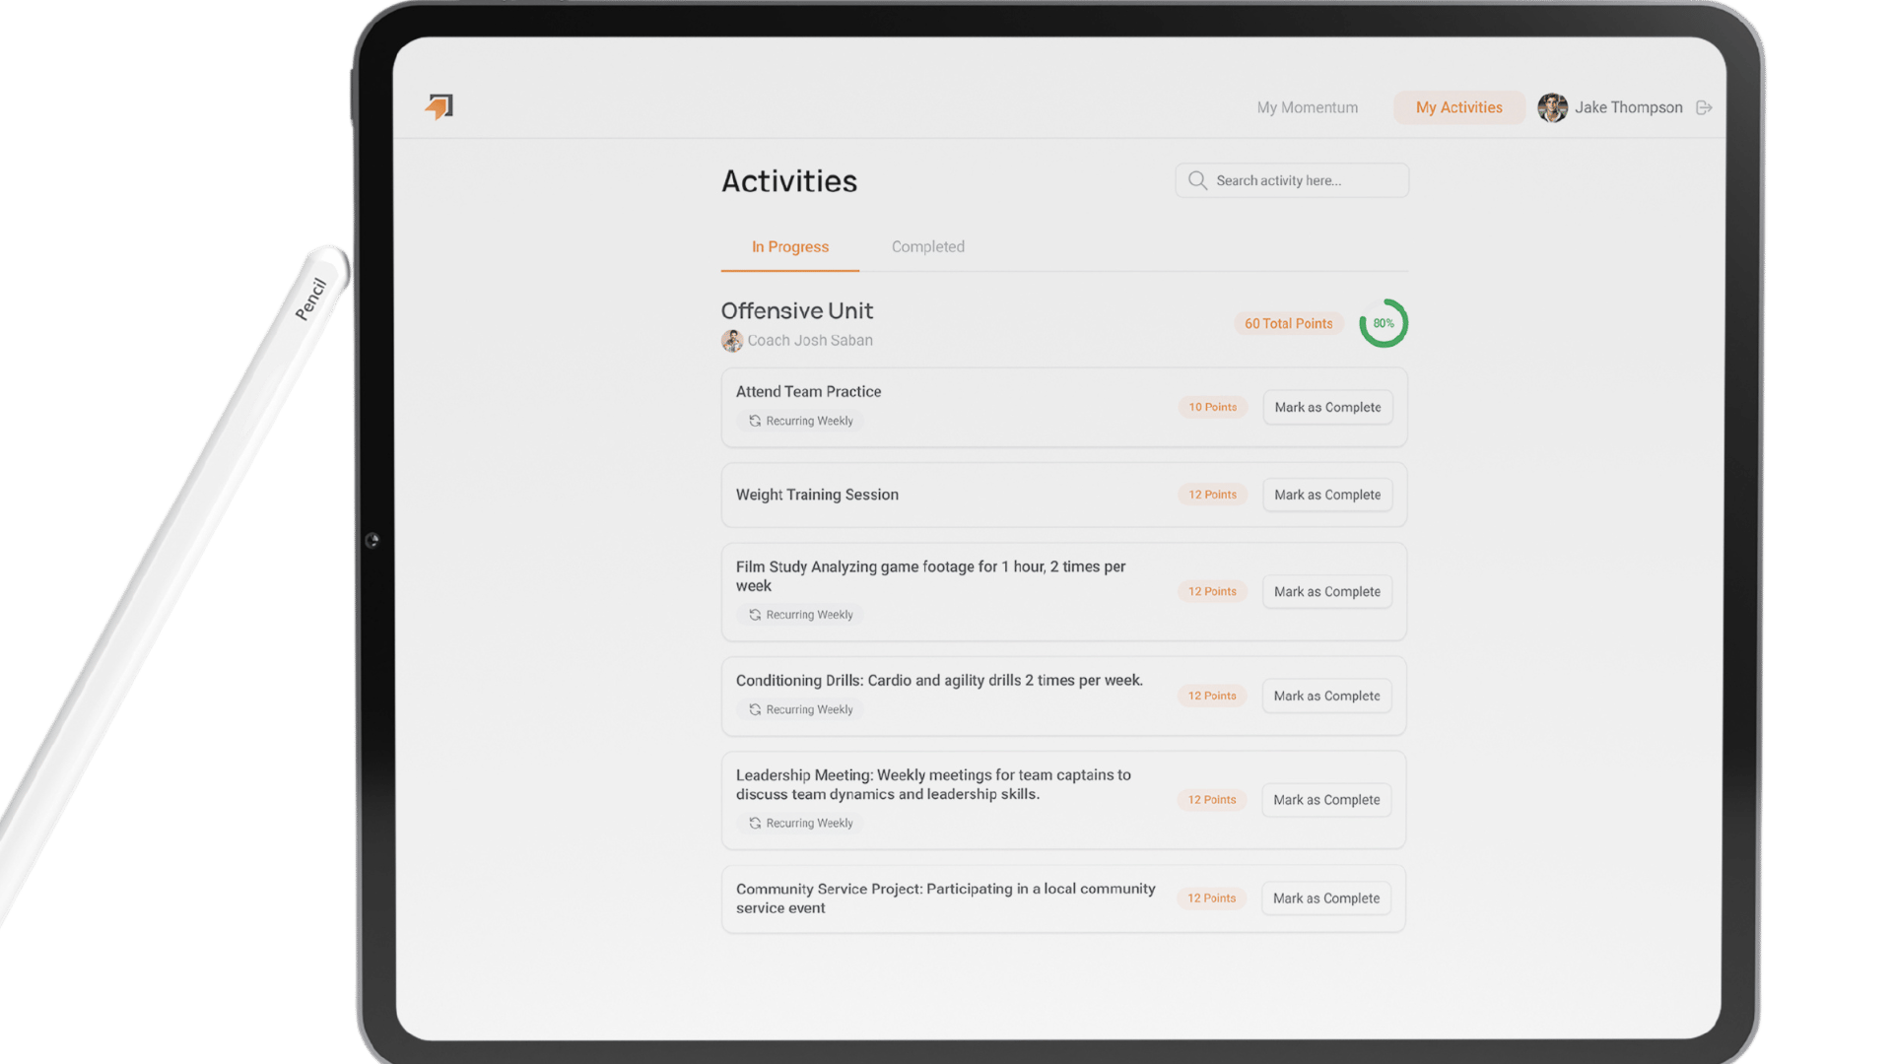
Task: Mark Weight Training Session as complete
Action: pos(1327,495)
